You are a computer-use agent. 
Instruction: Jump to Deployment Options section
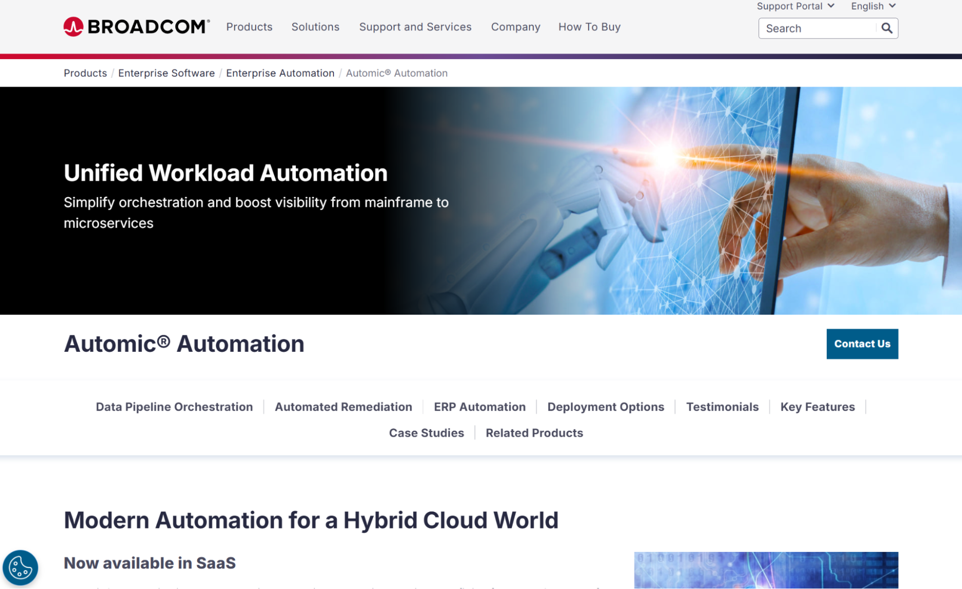pyautogui.click(x=605, y=407)
